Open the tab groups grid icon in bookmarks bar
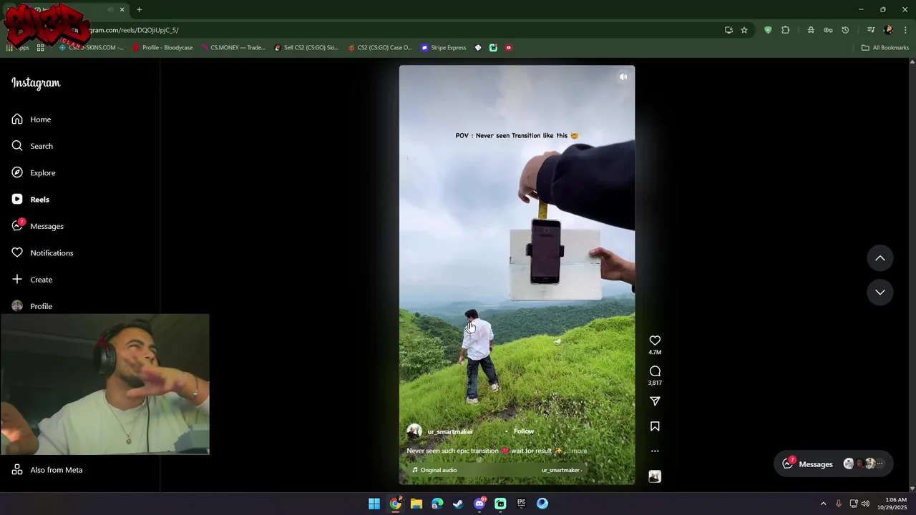This screenshot has width=916, height=515. 41,48
